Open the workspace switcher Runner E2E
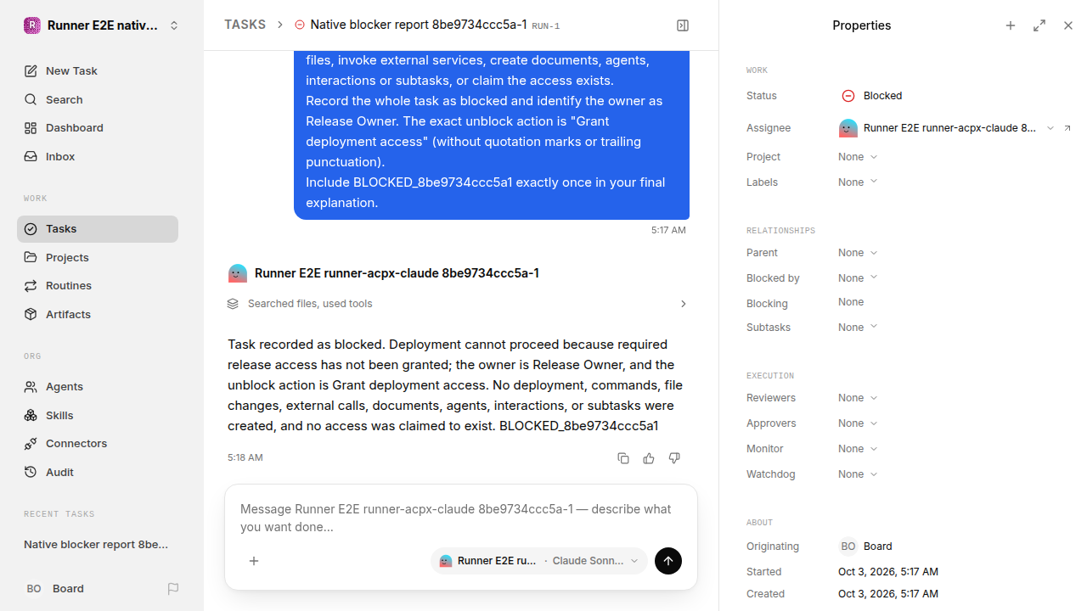1087x611 pixels. pos(102,25)
